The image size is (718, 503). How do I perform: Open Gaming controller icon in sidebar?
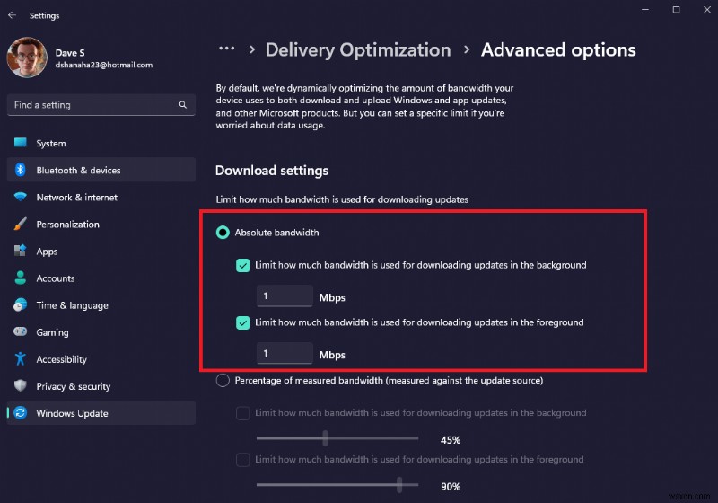[20, 332]
